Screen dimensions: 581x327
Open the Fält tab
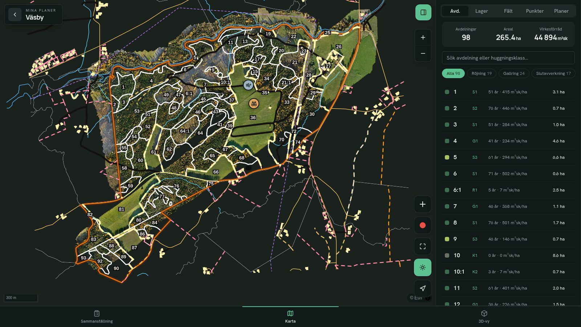point(508,11)
